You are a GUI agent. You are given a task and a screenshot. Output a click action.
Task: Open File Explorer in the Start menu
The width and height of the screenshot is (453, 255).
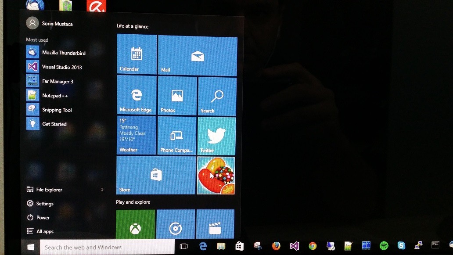click(44, 190)
